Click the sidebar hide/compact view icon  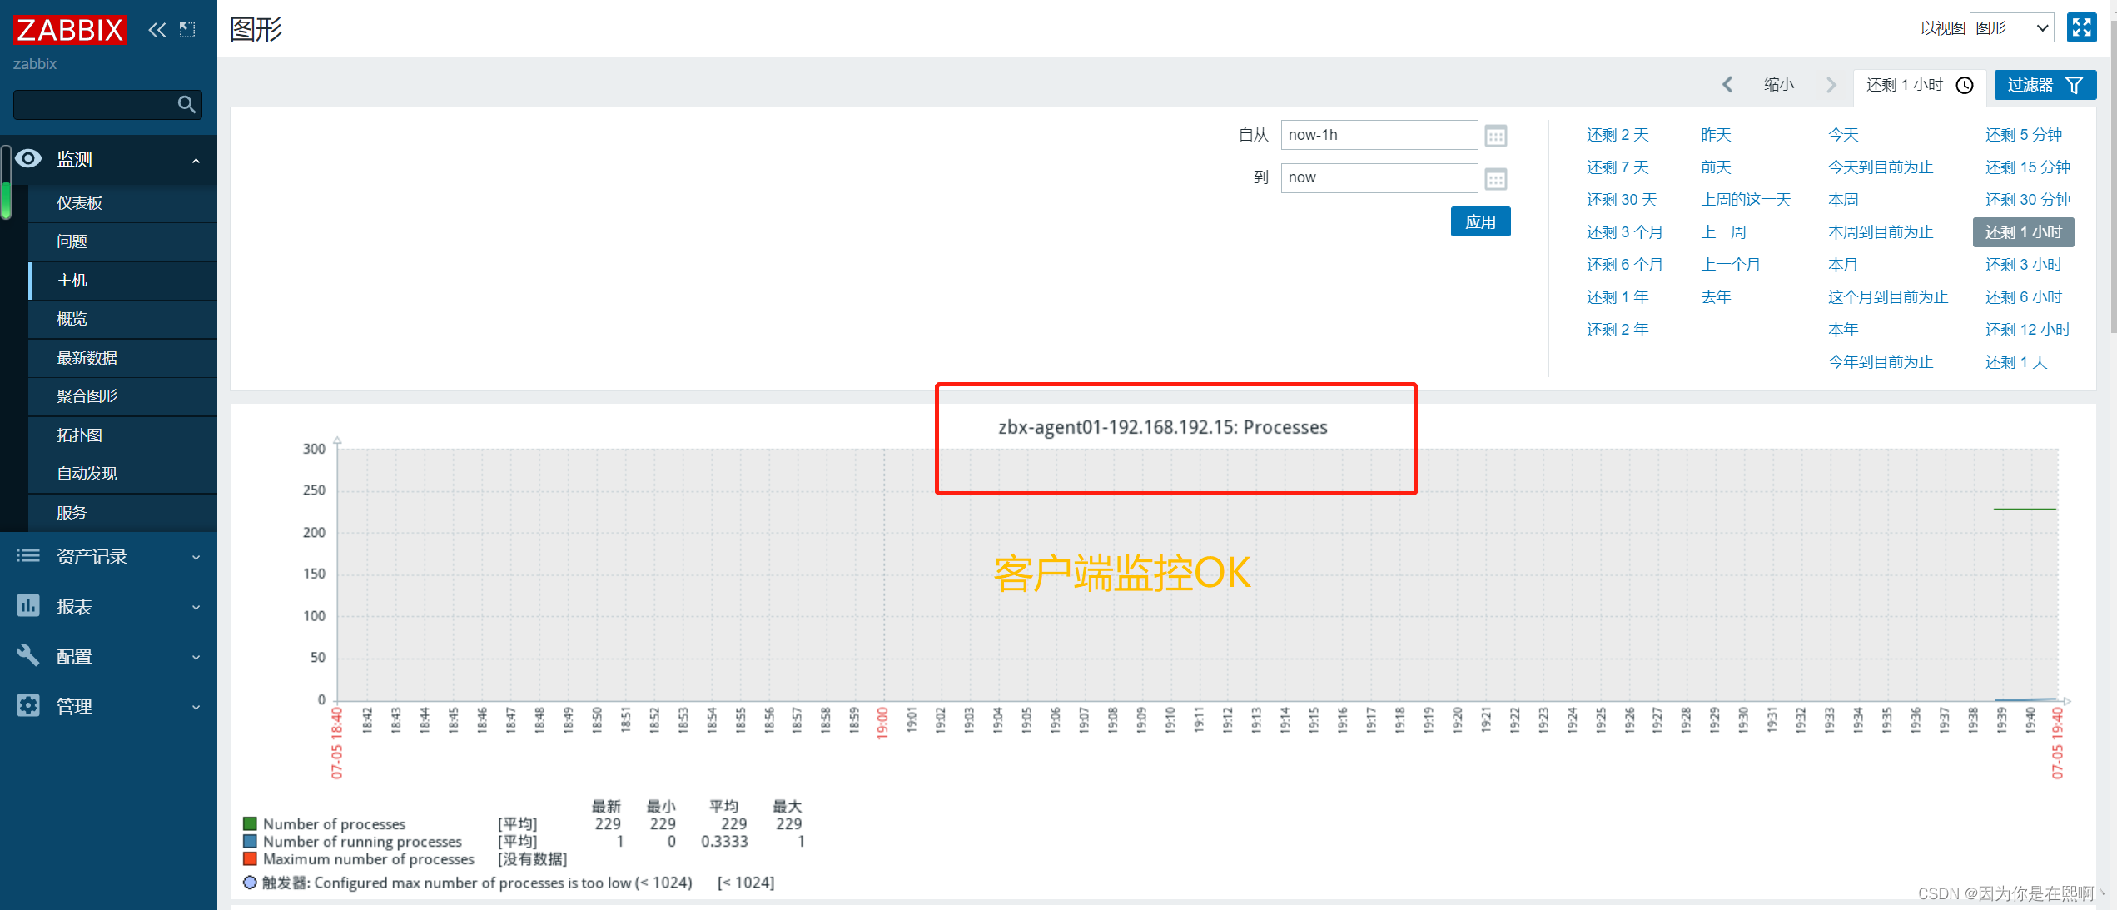tap(187, 31)
